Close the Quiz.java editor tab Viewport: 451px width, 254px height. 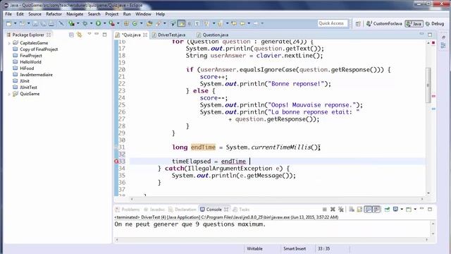pos(145,35)
